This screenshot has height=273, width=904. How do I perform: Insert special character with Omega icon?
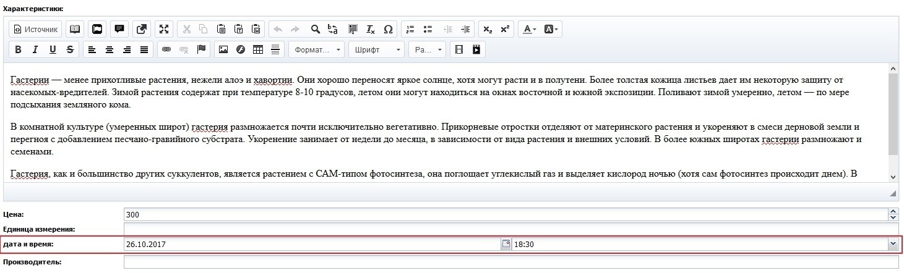[x=388, y=29]
